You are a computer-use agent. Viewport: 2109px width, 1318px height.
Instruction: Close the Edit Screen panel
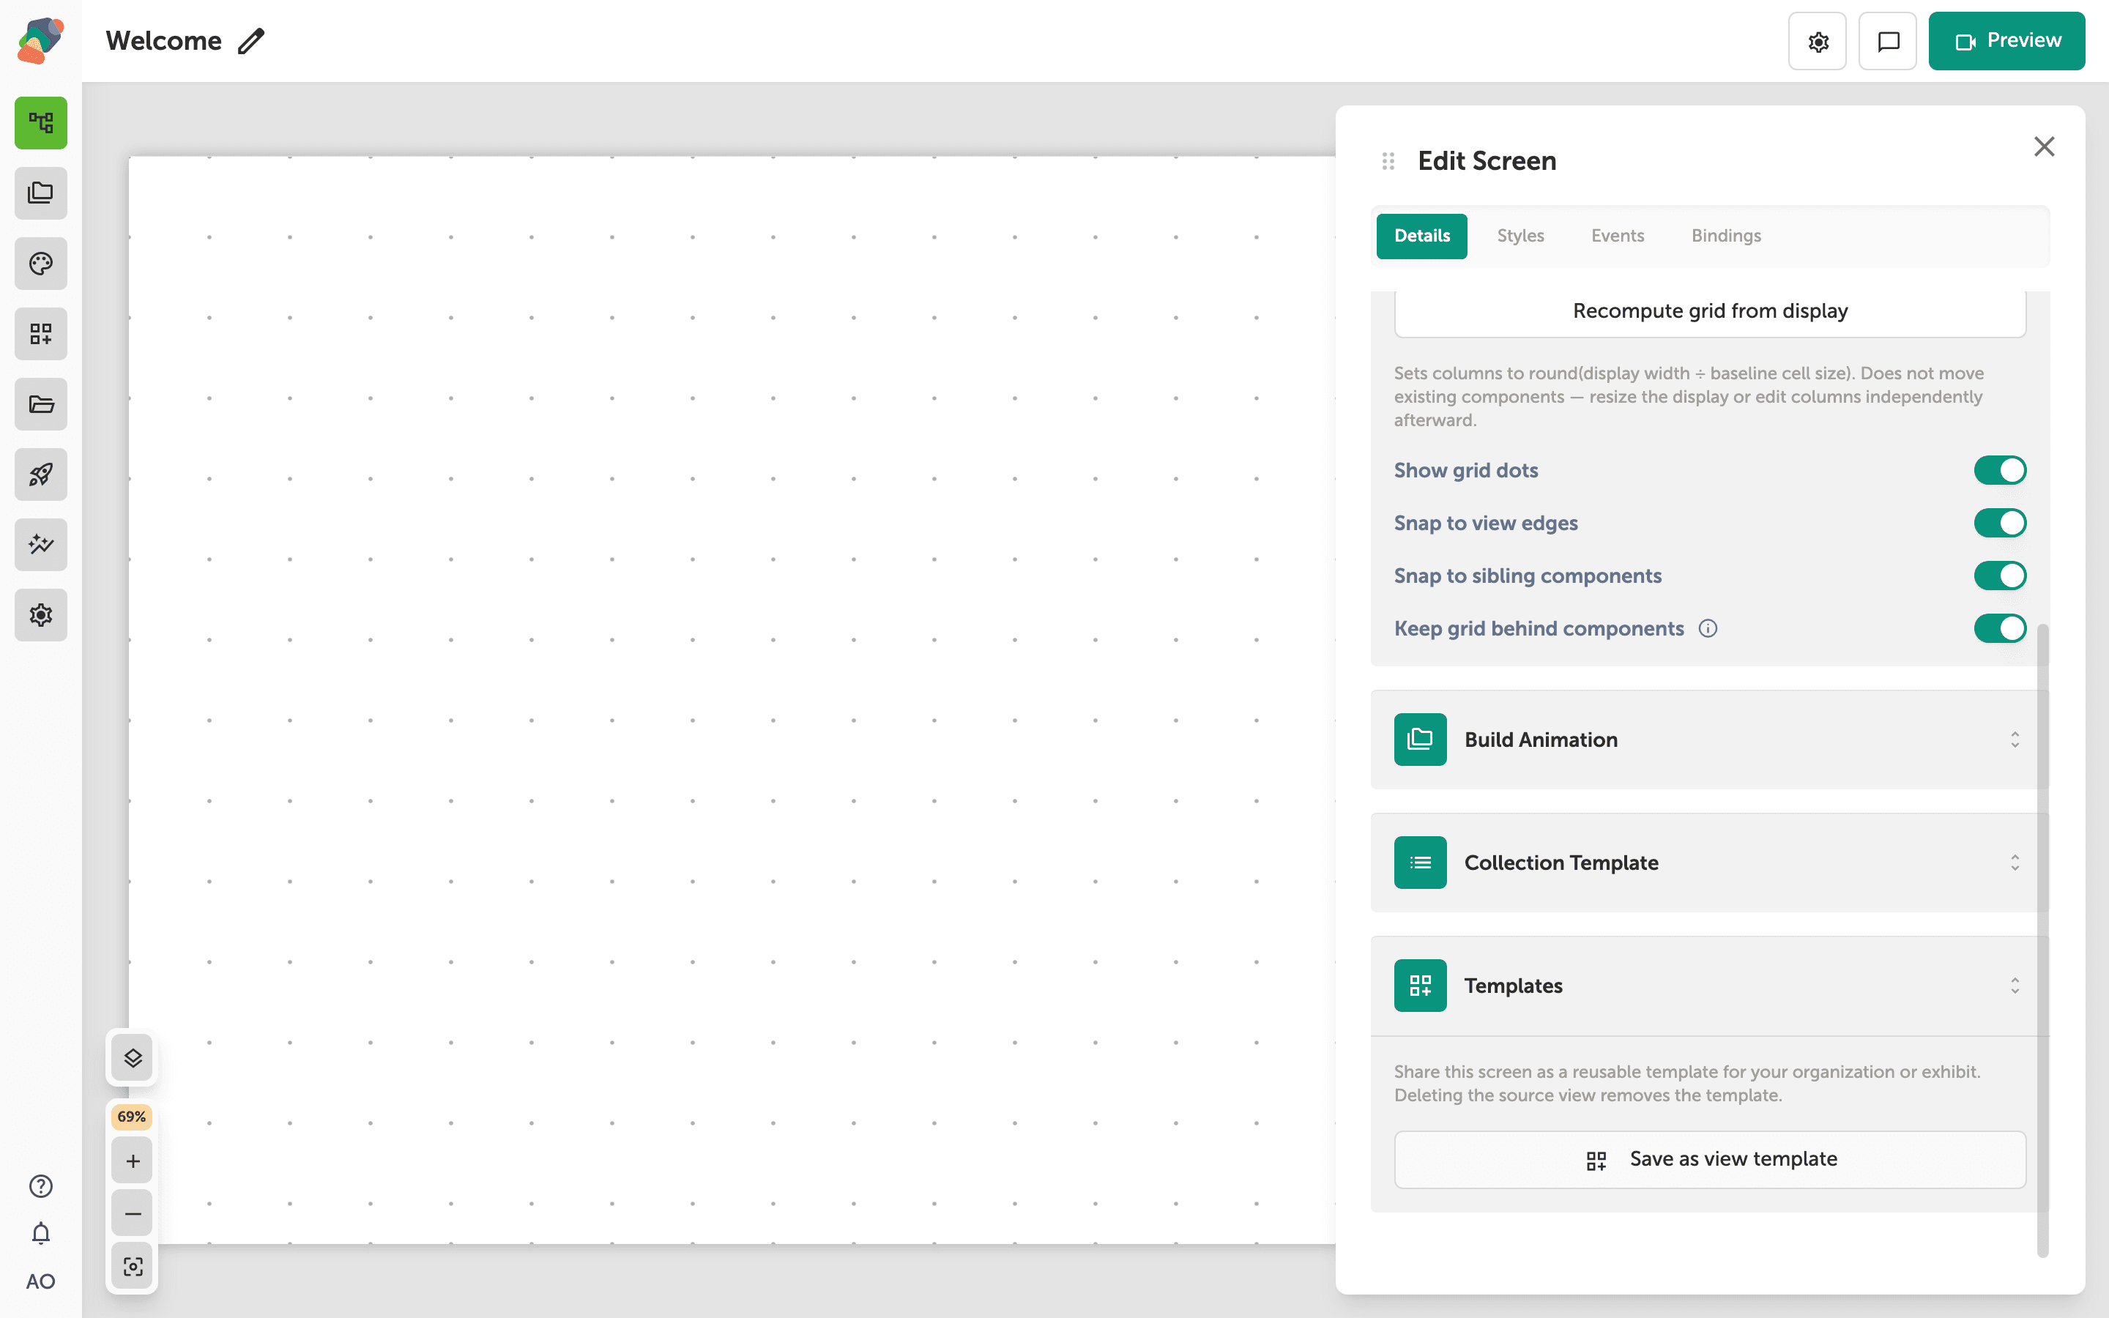click(2044, 146)
